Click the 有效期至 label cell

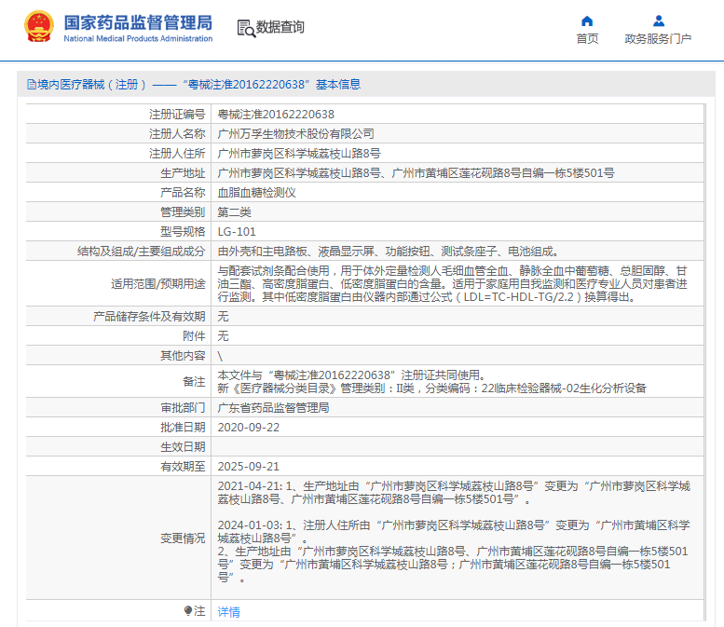click(x=118, y=467)
